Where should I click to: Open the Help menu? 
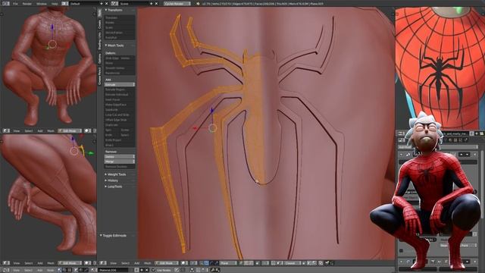coord(55,4)
